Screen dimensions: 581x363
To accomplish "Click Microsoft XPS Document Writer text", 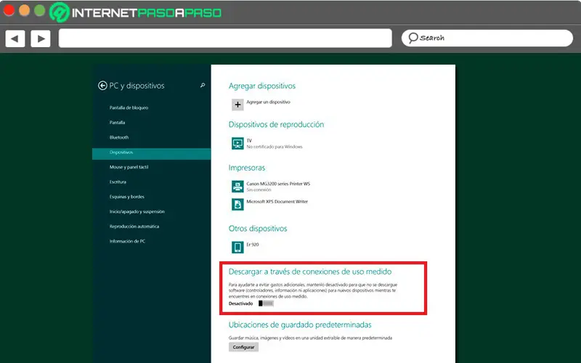I will (277, 202).
